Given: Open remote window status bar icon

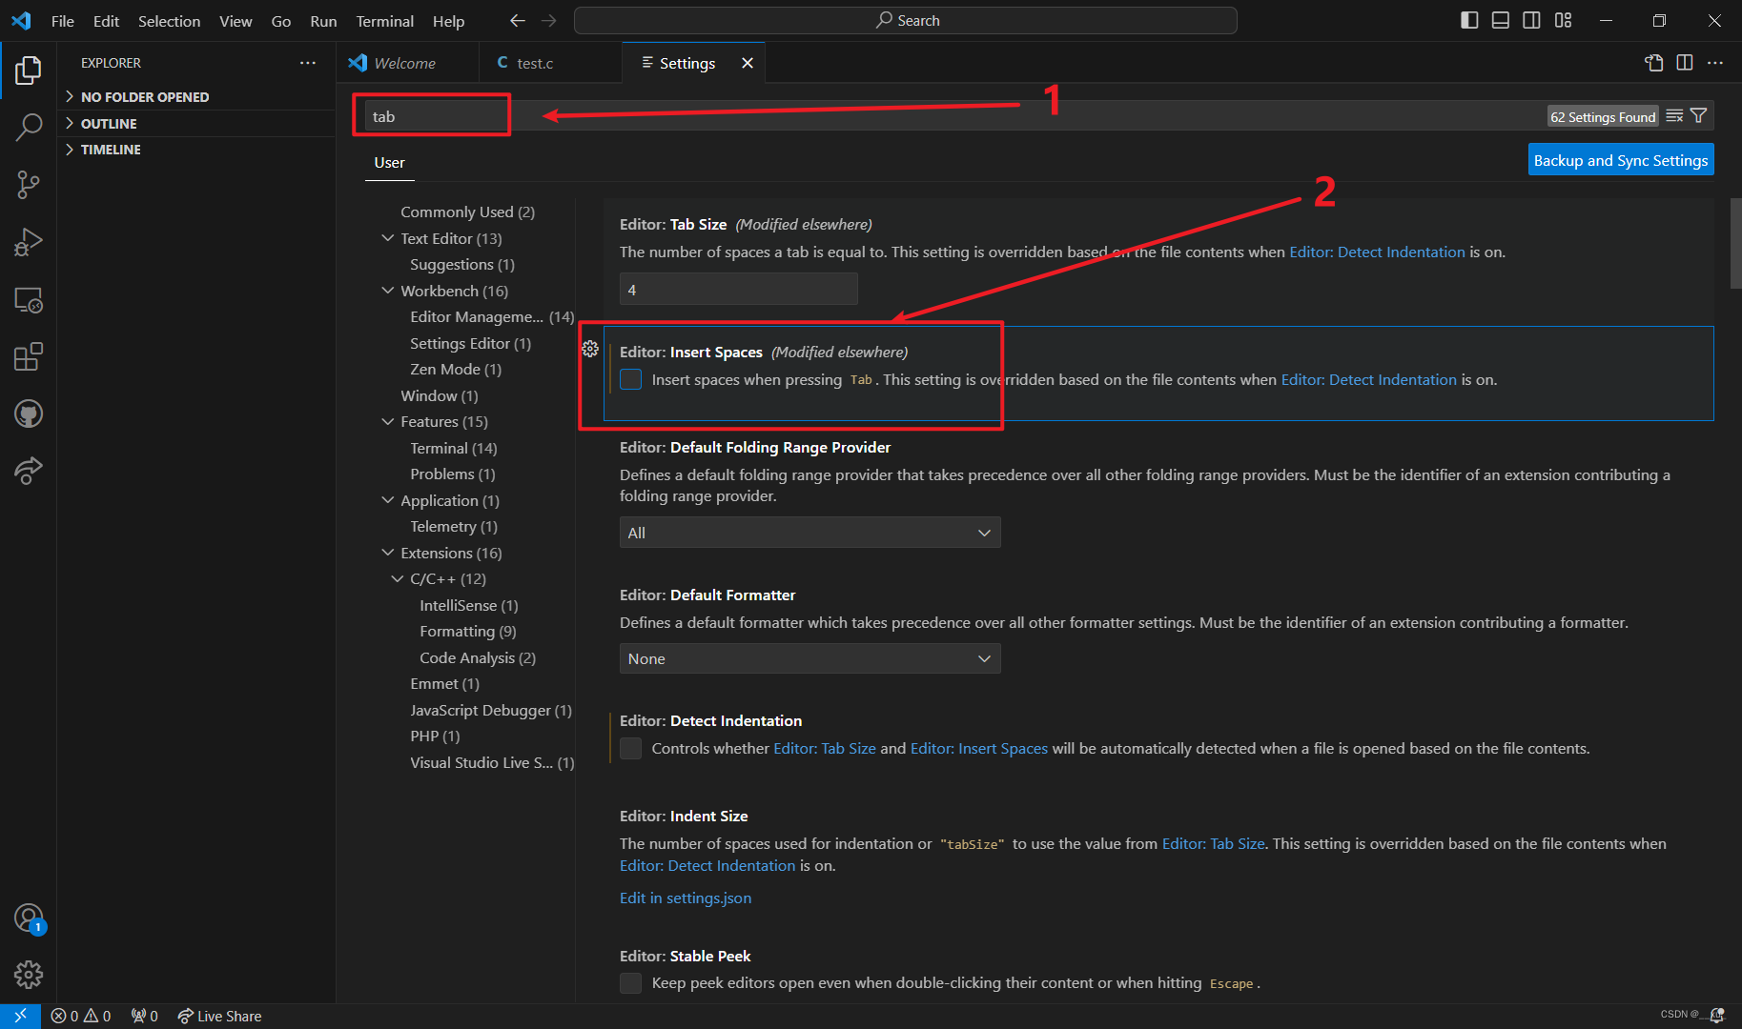Looking at the screenshot, I should [20, 1016].
